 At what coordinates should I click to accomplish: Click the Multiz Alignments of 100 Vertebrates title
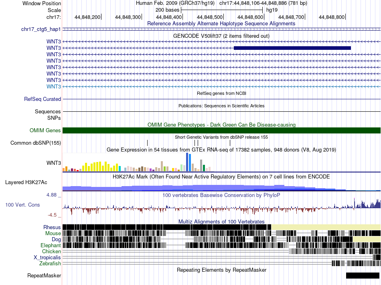tap(221, 221)
